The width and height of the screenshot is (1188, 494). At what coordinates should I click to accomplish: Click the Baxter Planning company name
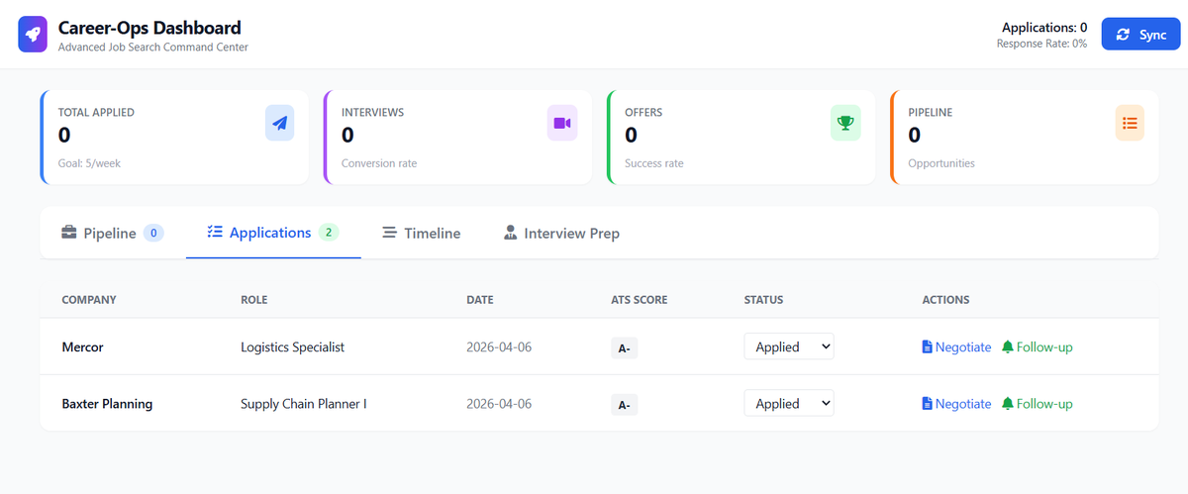[x=107, y=404]
